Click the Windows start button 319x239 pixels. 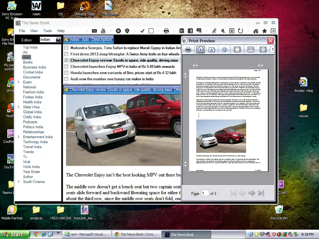(x=15, y=234)
